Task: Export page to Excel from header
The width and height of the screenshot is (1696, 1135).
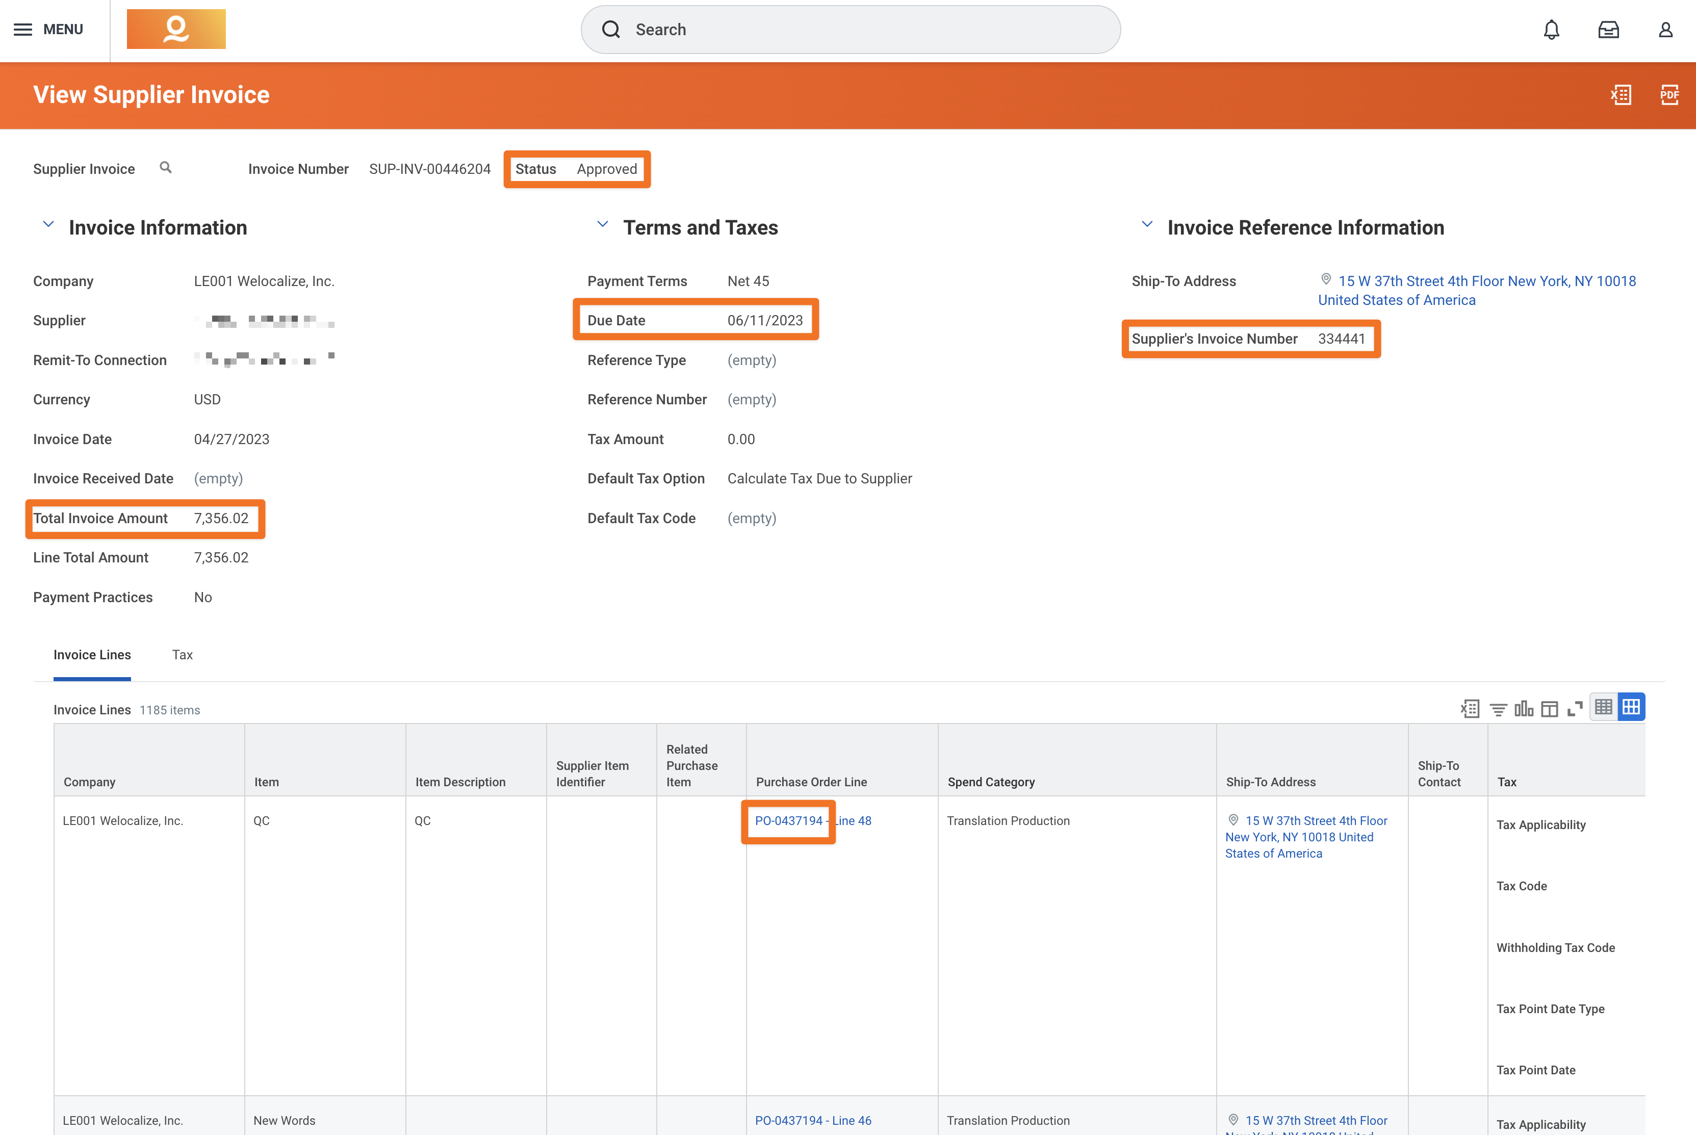Action: click(x=1621, y=95)
